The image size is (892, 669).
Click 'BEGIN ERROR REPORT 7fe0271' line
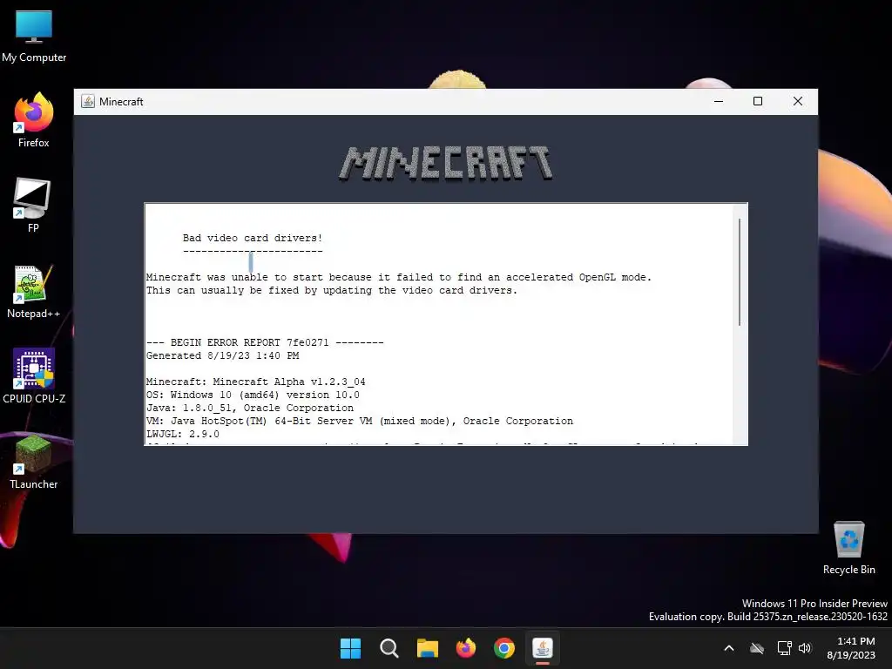tap(265, 342)
